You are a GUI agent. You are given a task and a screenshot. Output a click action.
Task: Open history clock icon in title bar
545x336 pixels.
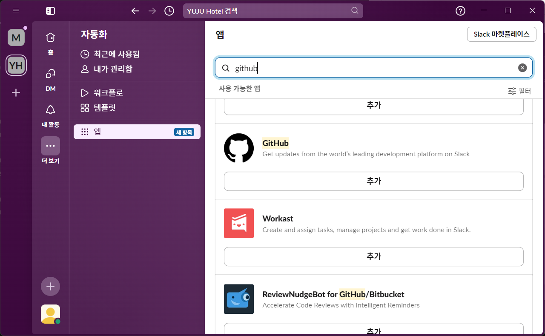click(x=169, y=11)
